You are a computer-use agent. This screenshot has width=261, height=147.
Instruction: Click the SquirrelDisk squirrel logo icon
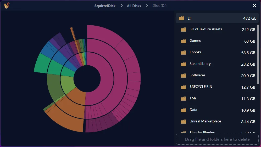tap(7, 6)
